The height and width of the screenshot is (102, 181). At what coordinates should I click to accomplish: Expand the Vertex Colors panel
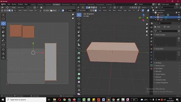(x=160, y=66)
